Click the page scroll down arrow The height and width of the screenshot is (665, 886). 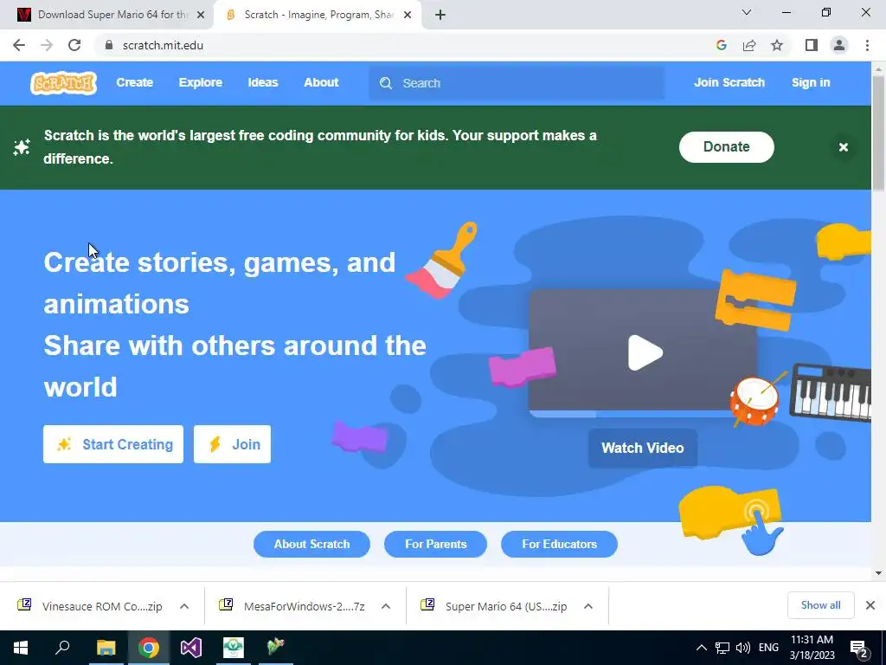click(878, 573)
